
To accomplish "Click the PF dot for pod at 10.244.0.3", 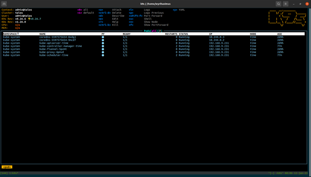I will click(x=103, y=37).
